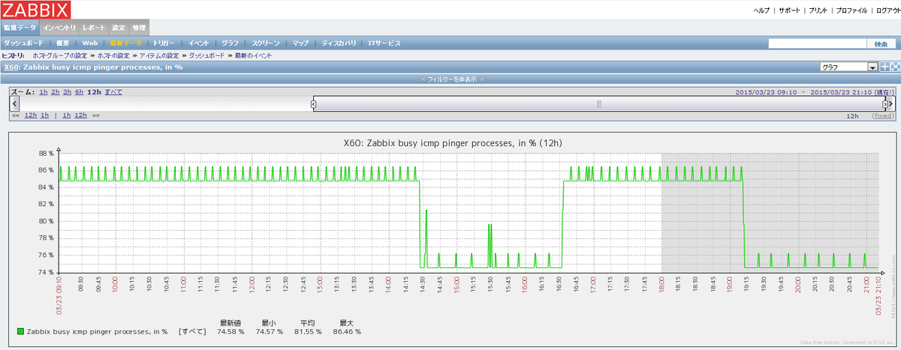Click the «« move-back arrows
Image resolution: width=901 pixels, height=350 pixels.
pyautogui.click(x=15, y=115)
